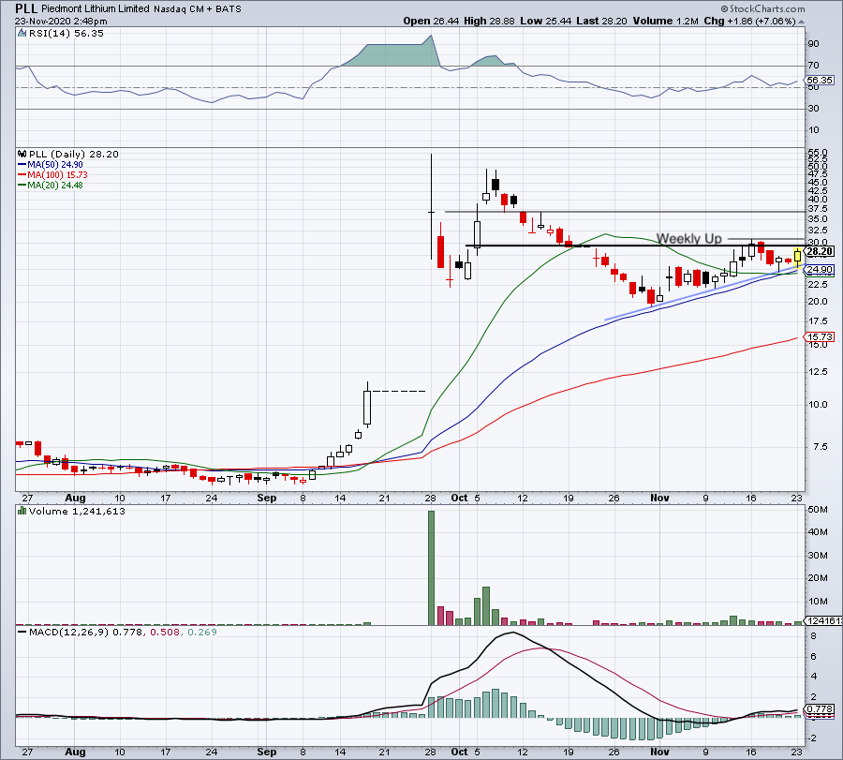Click the red MA(100) line swatch in legend
Screen dimensions: 843x760
pos(22,175)
